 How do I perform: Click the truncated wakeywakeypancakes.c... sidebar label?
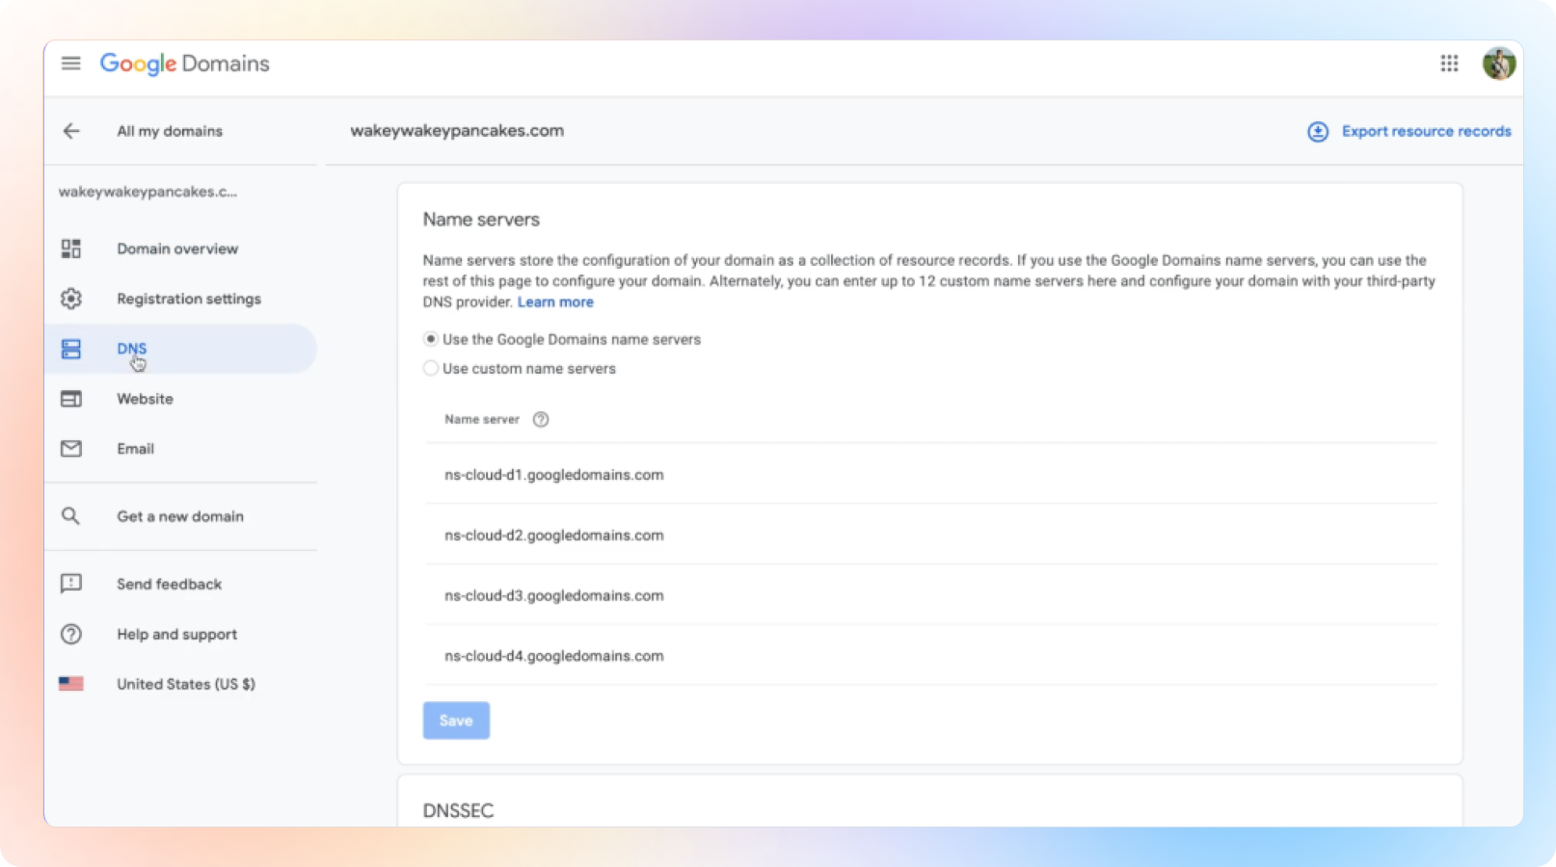pos(148,192)
